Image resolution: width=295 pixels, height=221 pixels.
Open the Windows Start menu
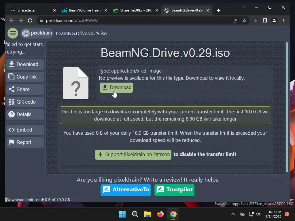click(122, 214)
